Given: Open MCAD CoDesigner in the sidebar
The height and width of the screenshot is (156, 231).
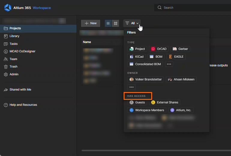Looking at the screenshot, I should (38, 51).
